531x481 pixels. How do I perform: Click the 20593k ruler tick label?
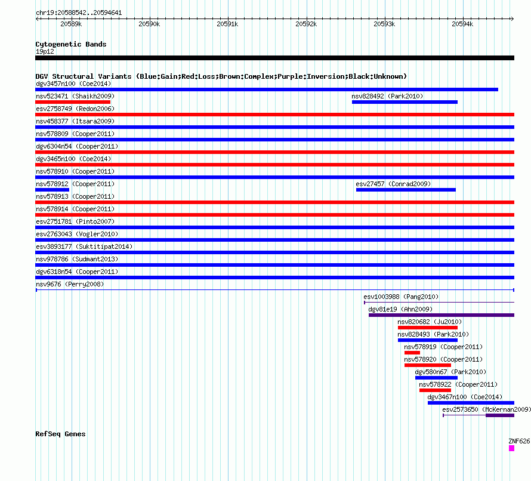point(384,24)
